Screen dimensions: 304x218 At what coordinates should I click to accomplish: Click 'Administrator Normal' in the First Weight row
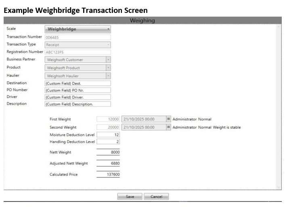tap(192, 119)
